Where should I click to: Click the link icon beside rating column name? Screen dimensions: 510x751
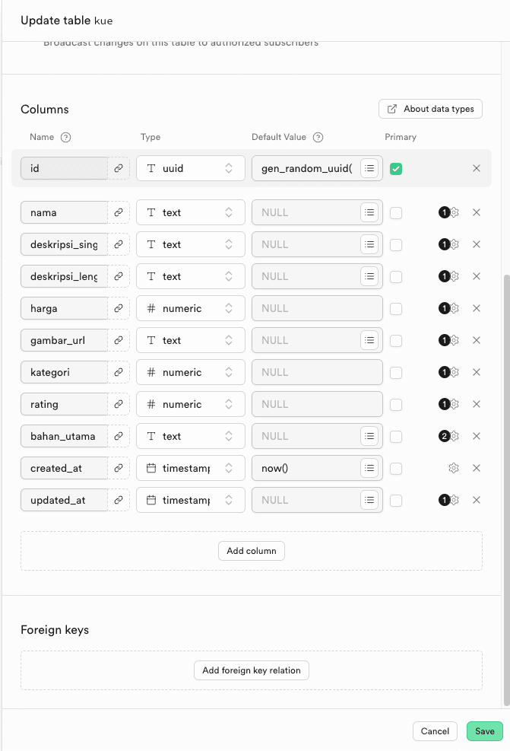119,404
